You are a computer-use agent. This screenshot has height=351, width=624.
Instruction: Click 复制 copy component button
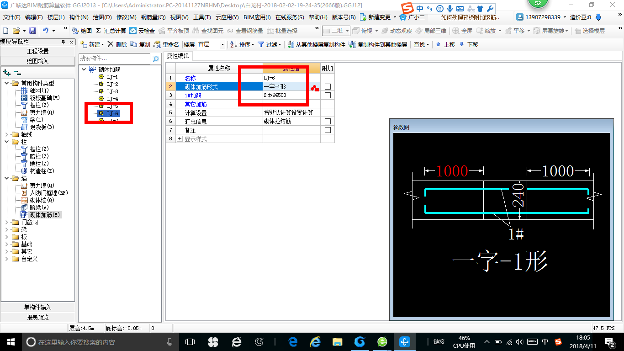[x=140, y=44]
